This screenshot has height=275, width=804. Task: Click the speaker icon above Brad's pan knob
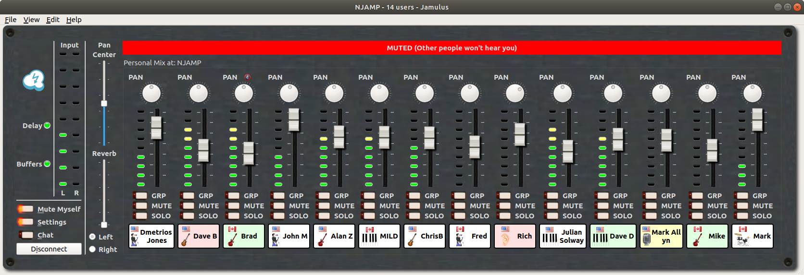247,77
